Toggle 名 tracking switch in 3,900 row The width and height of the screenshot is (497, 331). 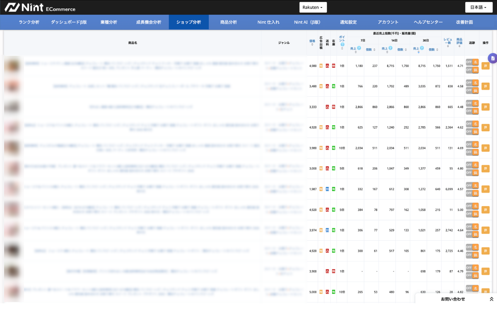(x=472, y=267)
